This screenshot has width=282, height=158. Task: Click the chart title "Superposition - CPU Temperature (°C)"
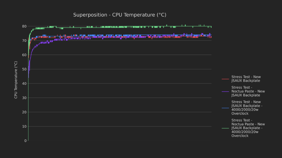coord(120,15)
